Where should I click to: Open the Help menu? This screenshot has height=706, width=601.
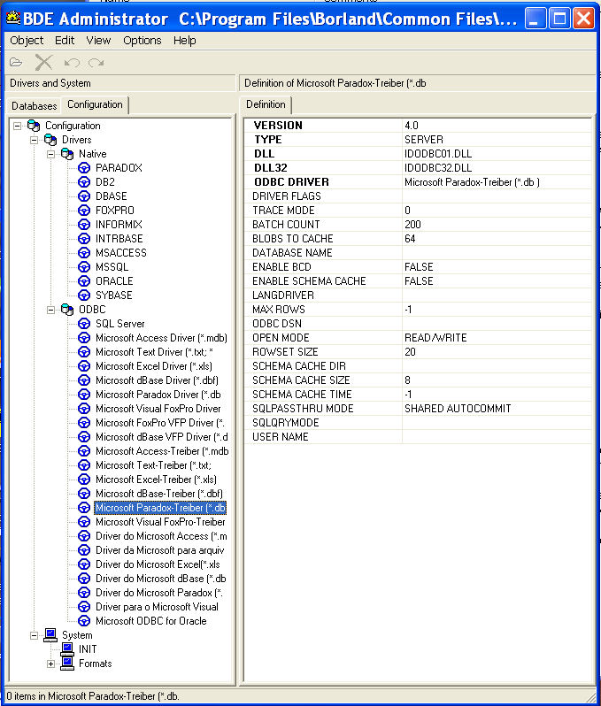[x=185, y=41]
